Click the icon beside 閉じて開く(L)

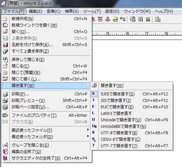click(x=5, y=79)
